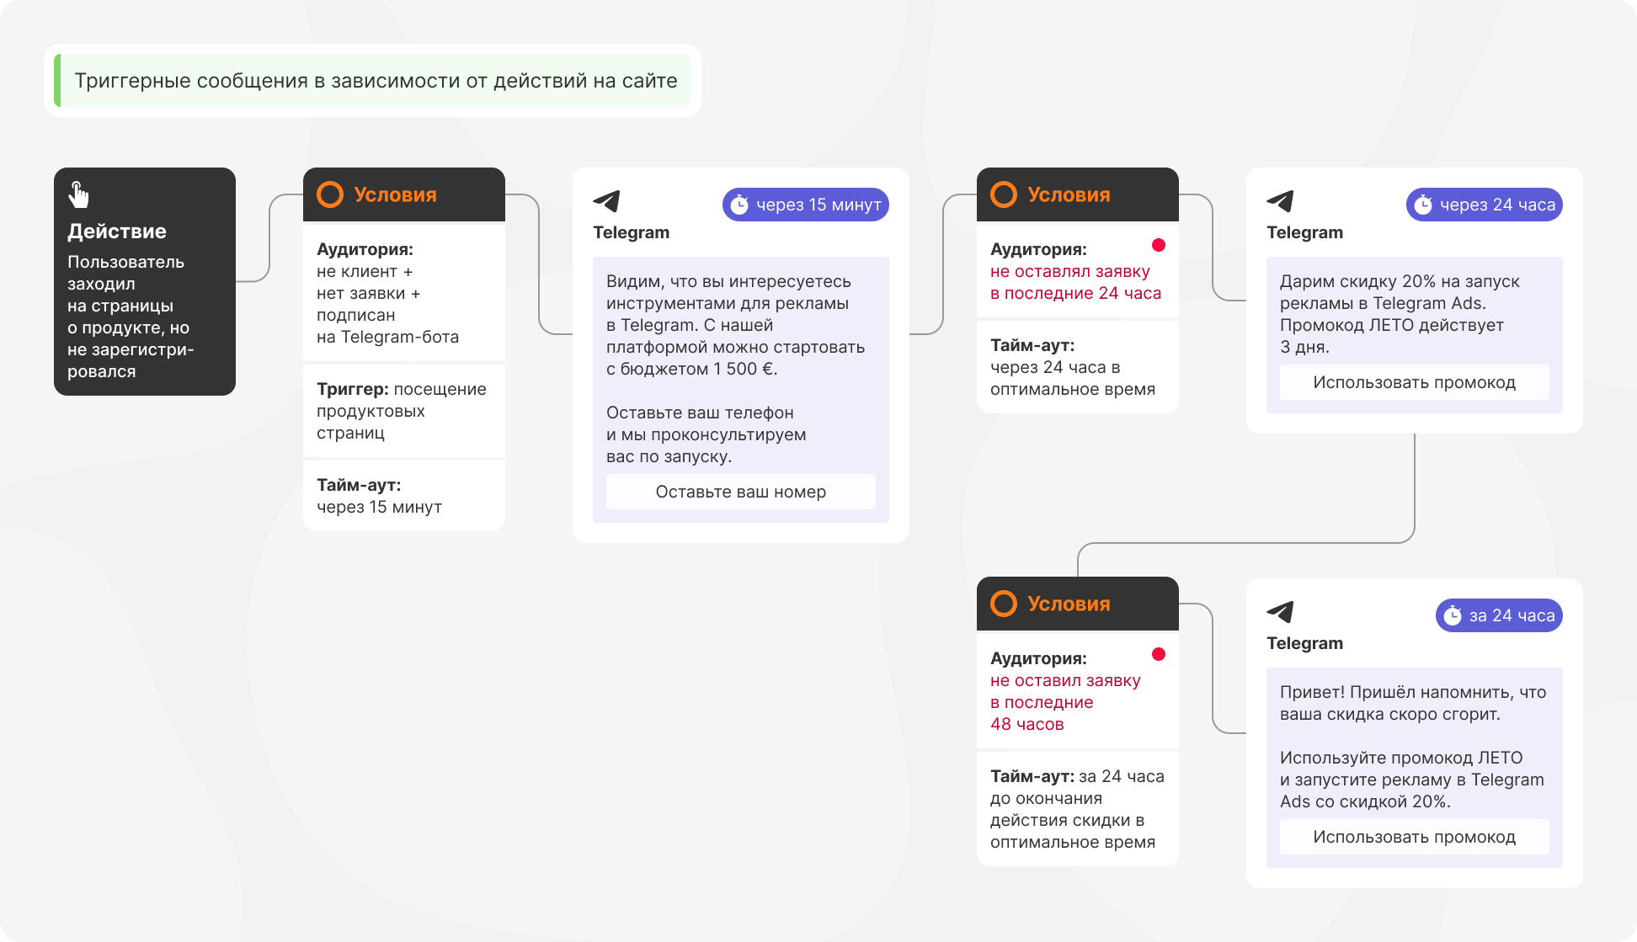Click red dot next to 'не оставил заявку' audience
Screen dimensions: 1637x942
(x=1159, y=654)
